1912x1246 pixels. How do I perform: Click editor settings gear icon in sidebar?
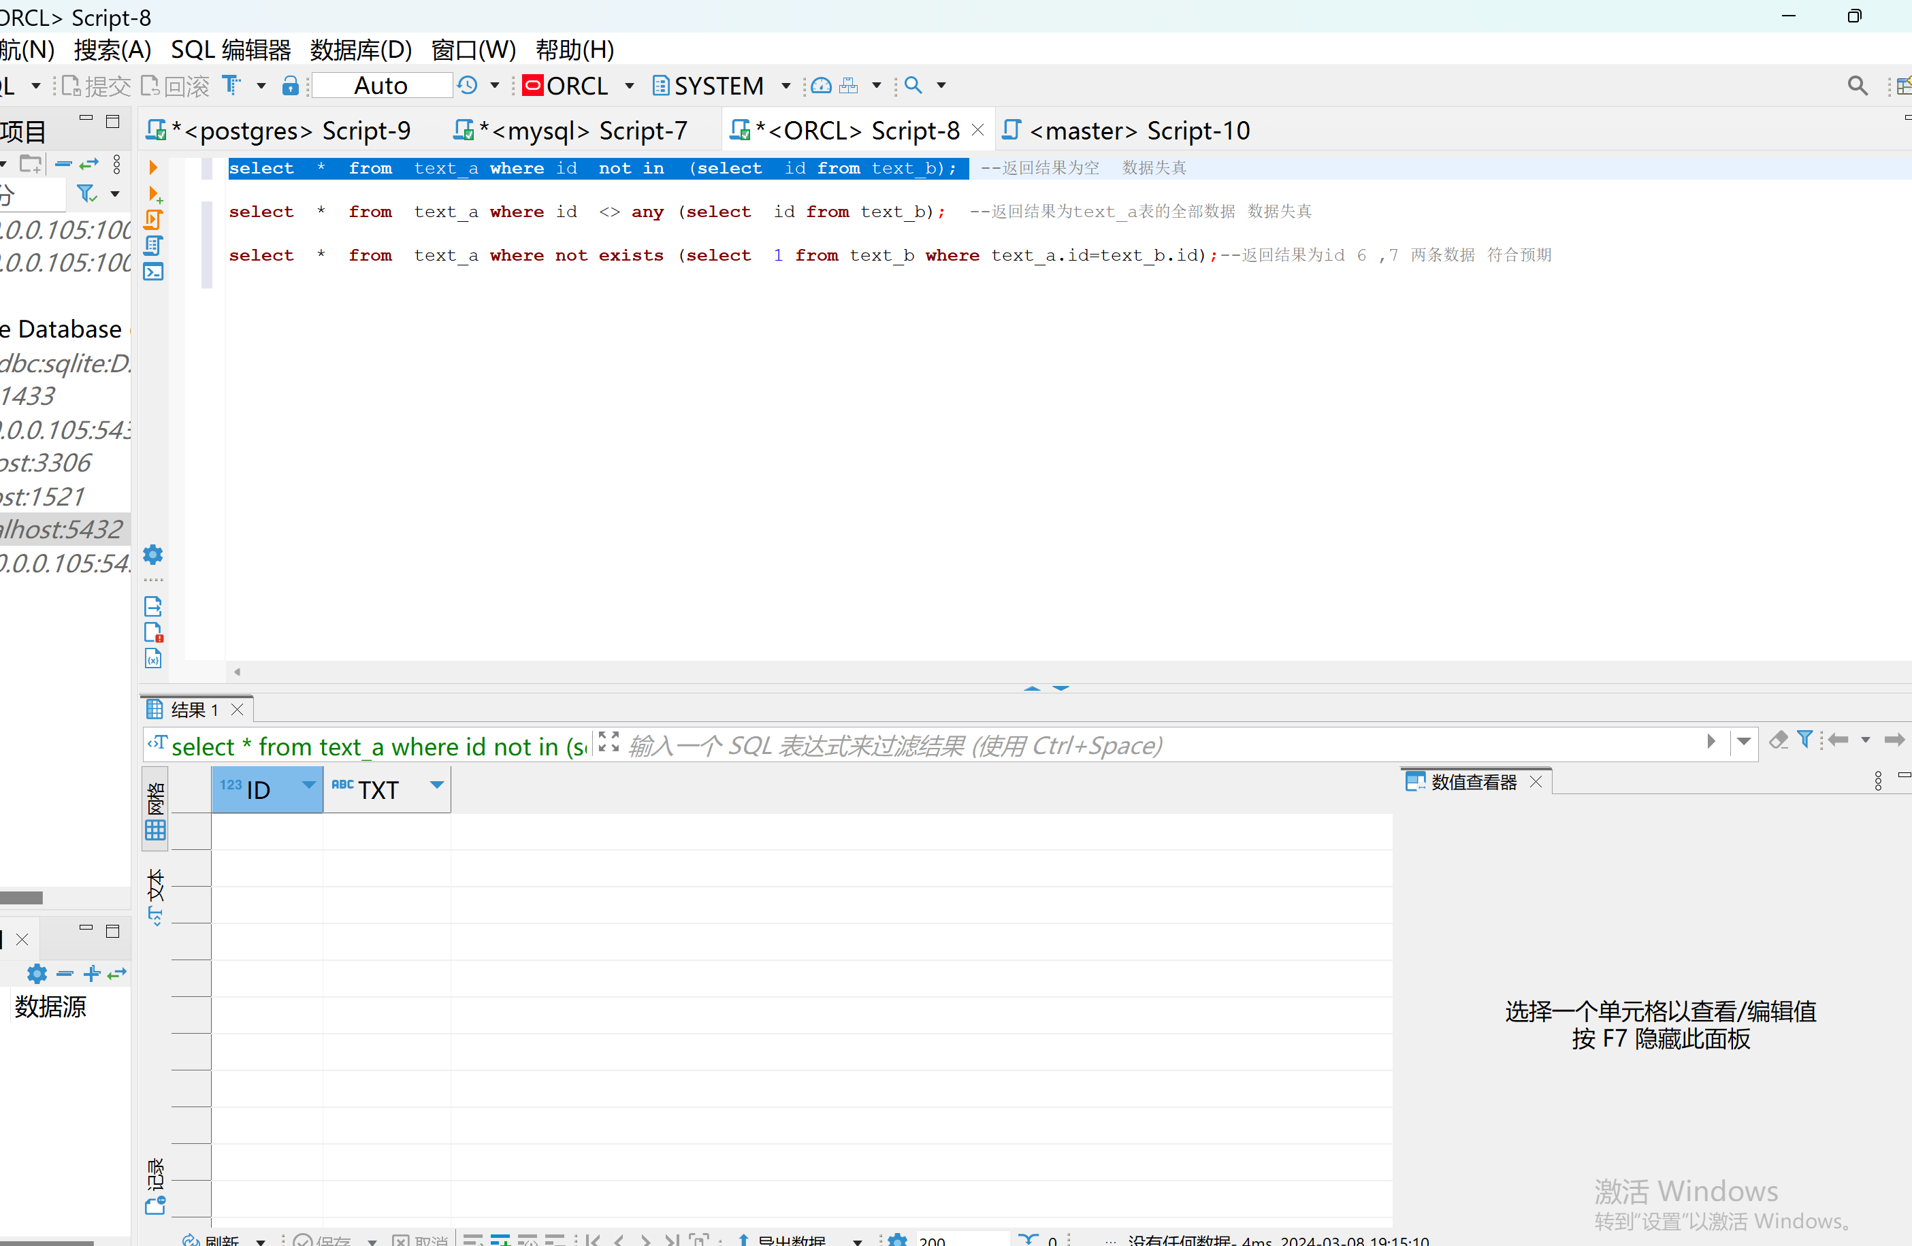[x=152, y=555]
